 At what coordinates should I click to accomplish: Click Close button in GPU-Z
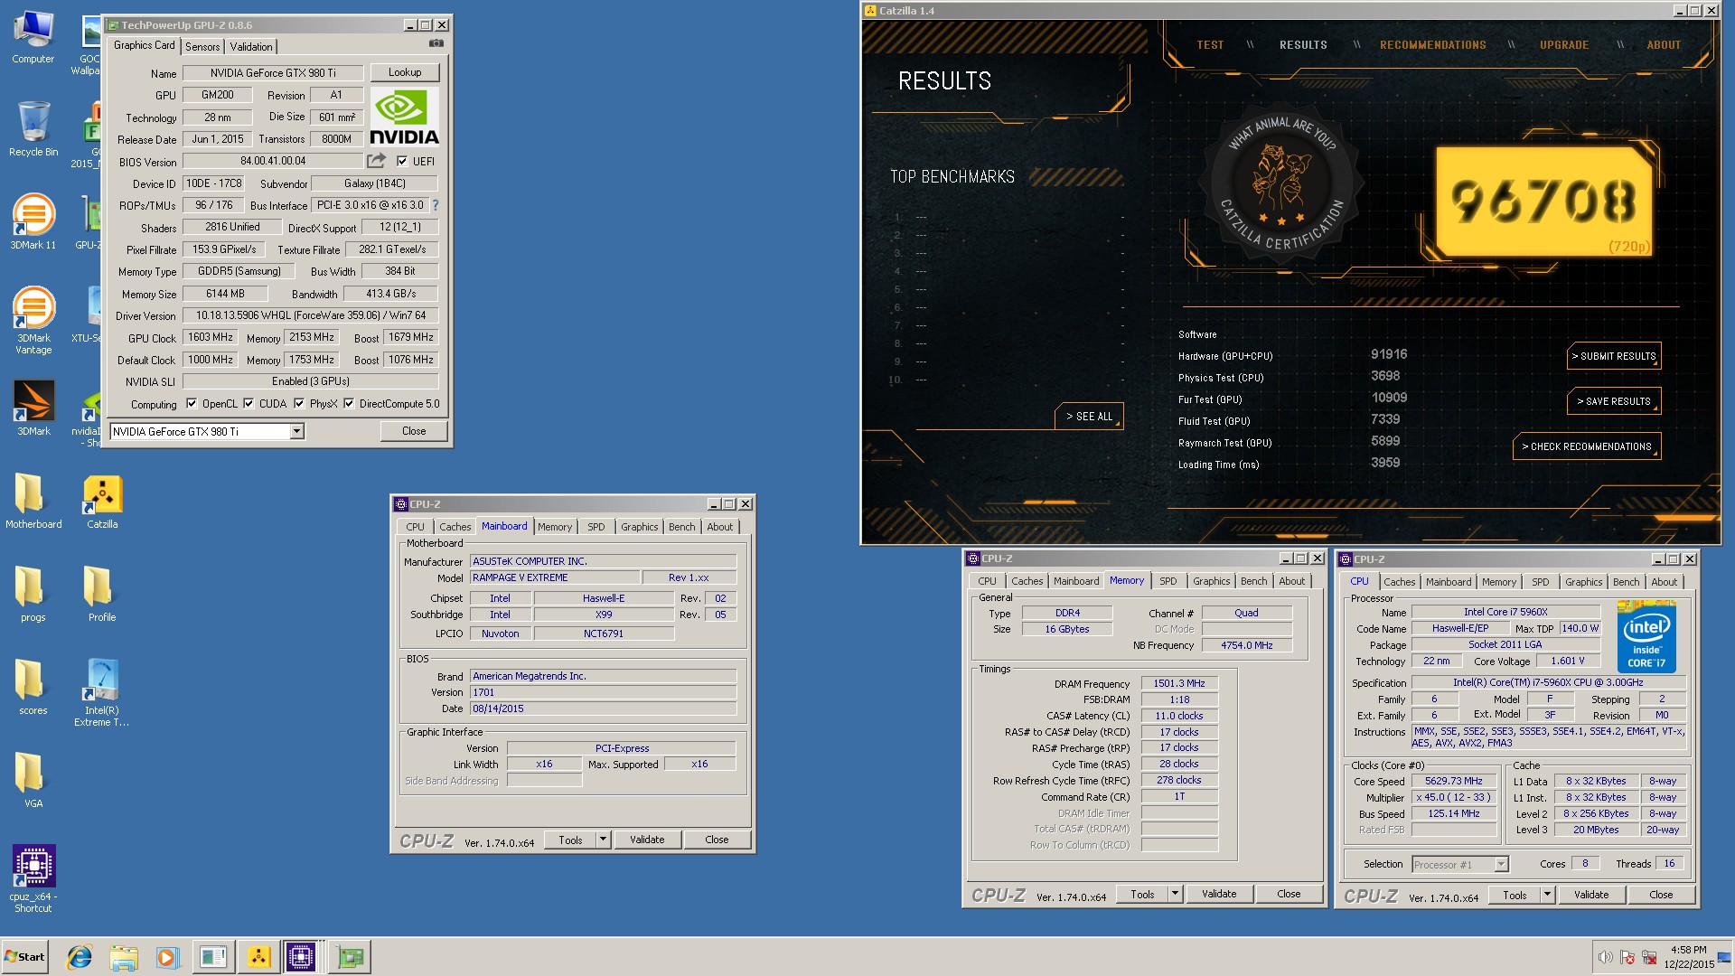[414, 431]
